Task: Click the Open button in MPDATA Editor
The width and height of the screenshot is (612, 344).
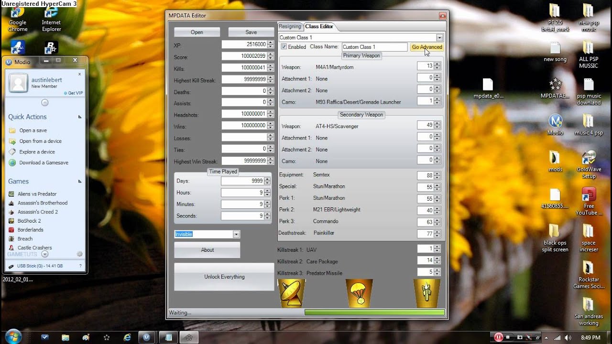Action: (x=197, y=32)
